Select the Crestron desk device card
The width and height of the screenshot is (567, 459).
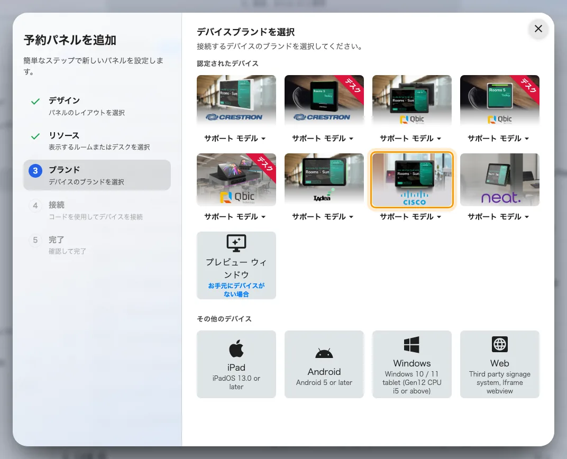click(324, 100)
